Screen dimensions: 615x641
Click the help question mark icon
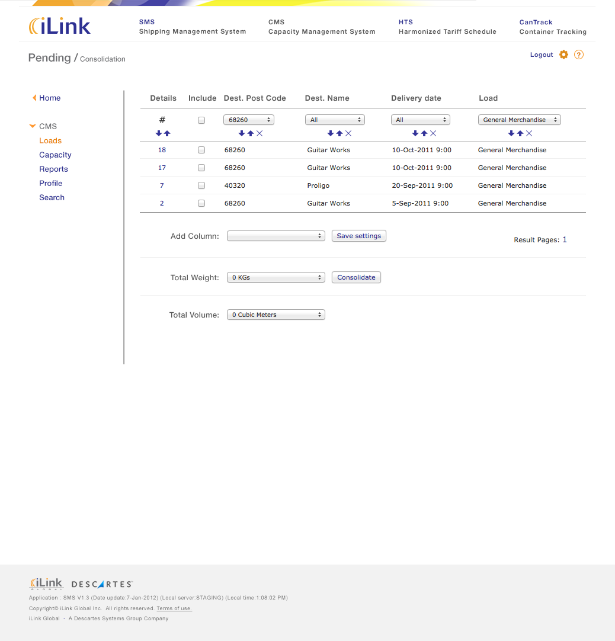(579, 55)
